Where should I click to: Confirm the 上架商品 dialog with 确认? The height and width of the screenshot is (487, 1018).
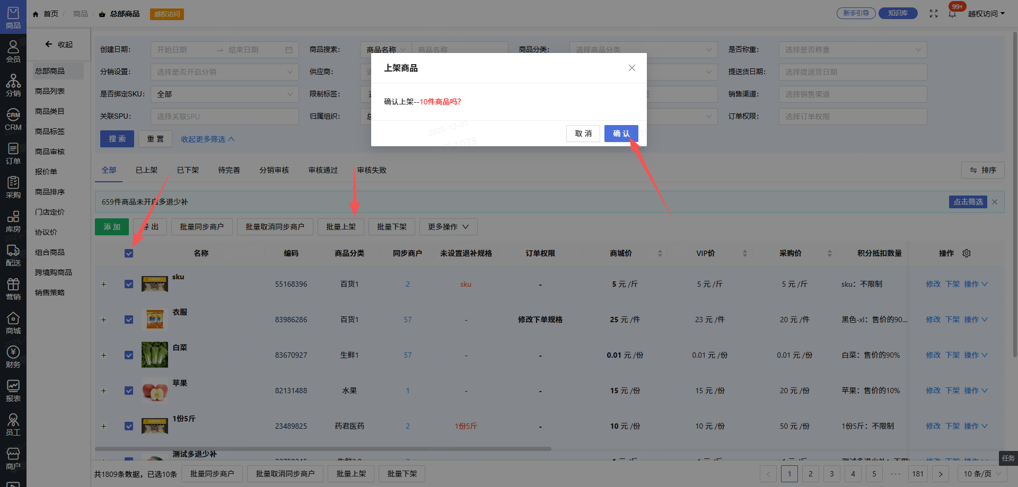pyautogui.click(x=621, y=134)
